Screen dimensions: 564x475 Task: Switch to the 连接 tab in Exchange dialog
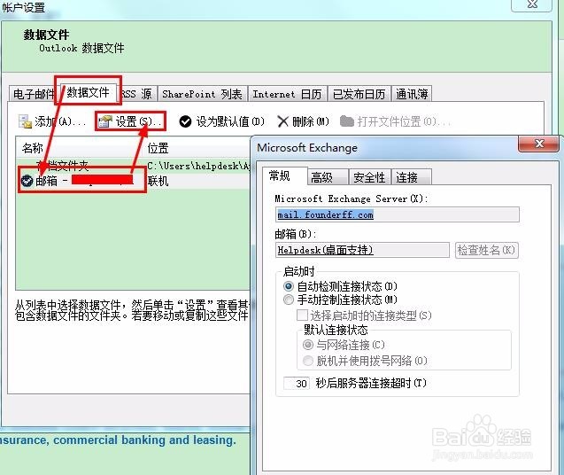coord(412,177)
